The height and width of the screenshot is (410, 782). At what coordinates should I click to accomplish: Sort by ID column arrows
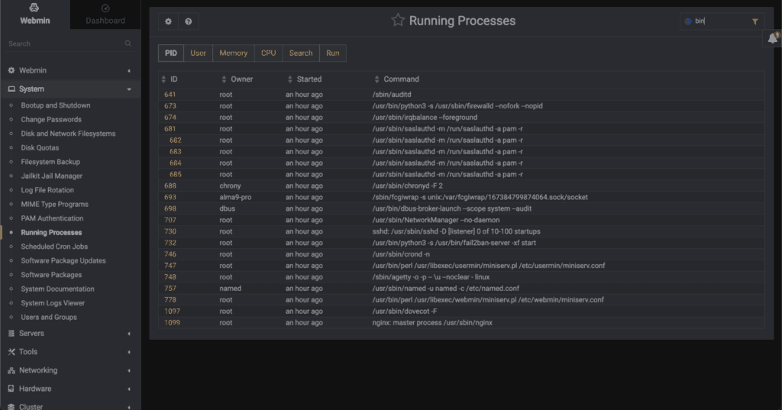pos(163,79)
